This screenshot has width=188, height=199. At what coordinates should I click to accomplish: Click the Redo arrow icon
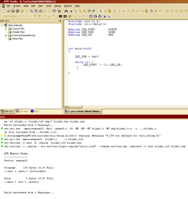(50, 11)
